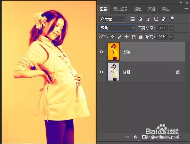Toggle the layer filtering switch

tap(172, 19)
